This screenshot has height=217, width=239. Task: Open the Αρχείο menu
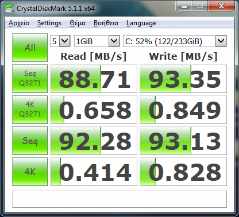click(19, 23)
